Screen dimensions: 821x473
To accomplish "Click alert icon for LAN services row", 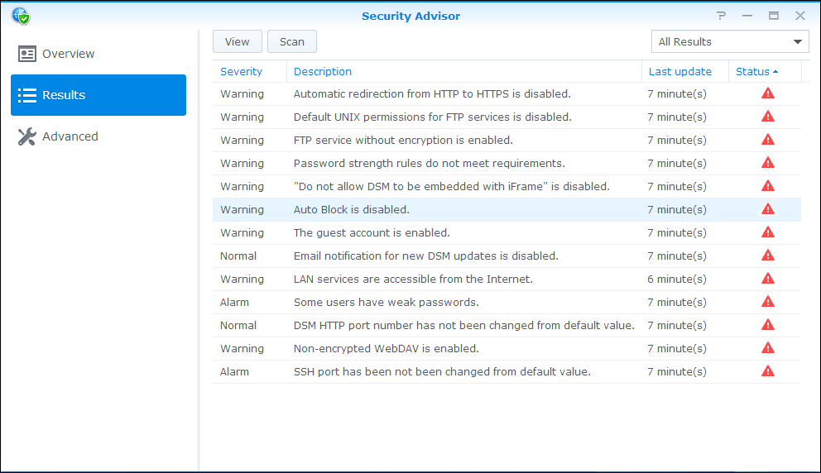I will pyautogui.click(x=767, y=279).
